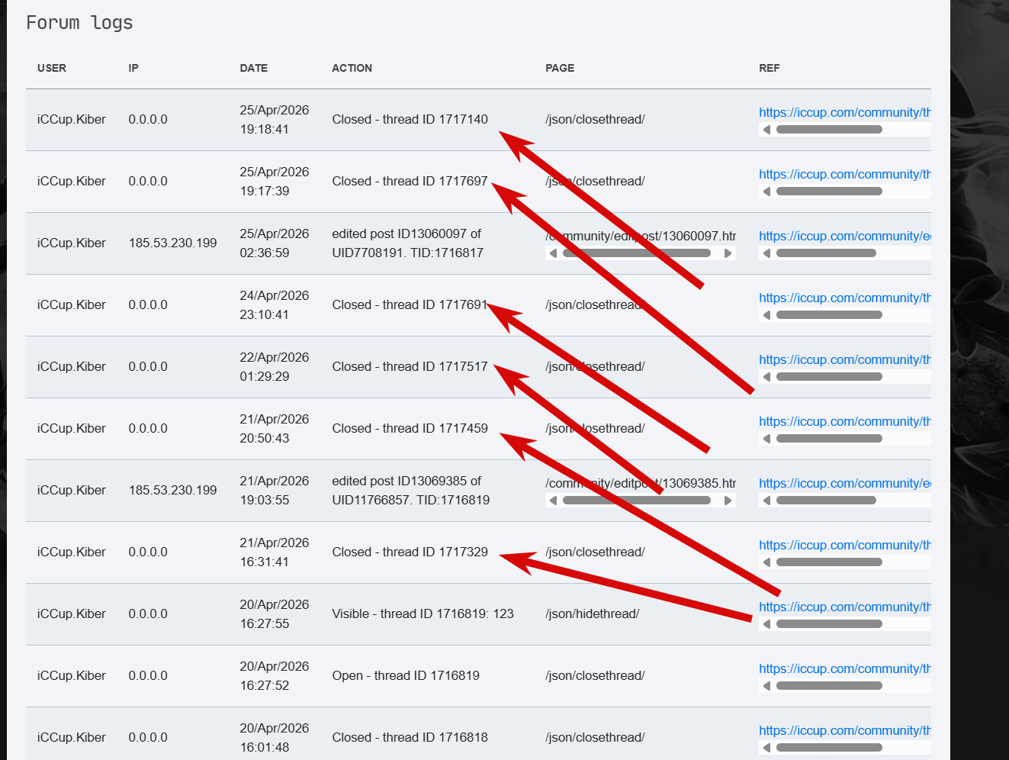
Task: Click scroll-left arrow in REF cell of thread 1717140 row
Action: click(x=767, y=130)
